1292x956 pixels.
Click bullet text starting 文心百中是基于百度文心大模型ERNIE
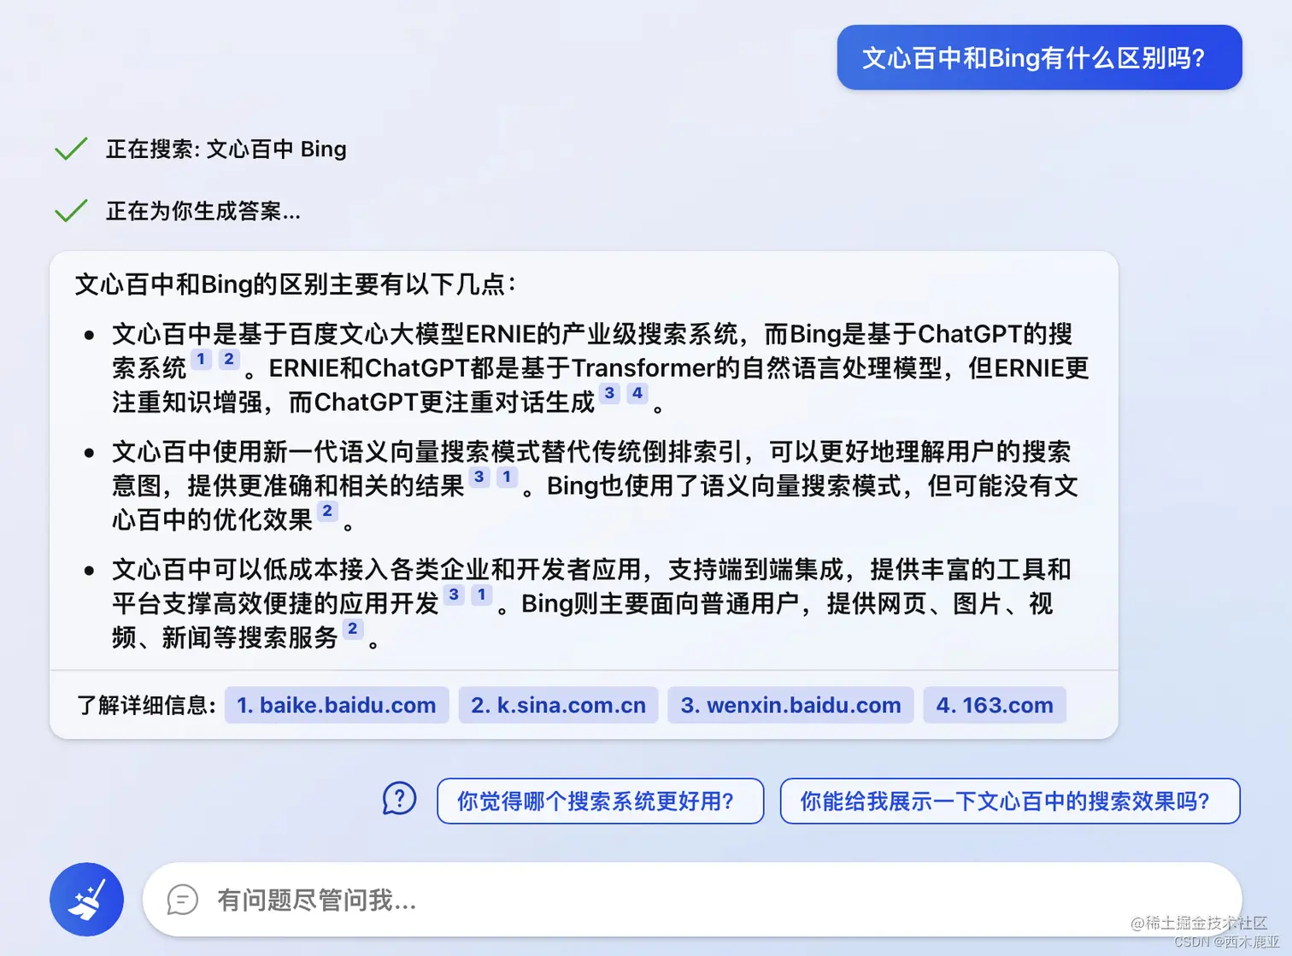600,367
